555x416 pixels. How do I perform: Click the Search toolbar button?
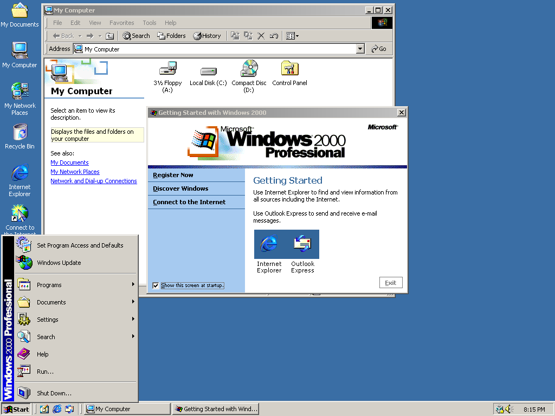tap(136, 36)
